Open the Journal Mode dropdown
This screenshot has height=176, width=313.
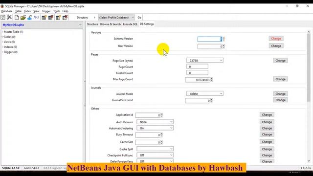[x=205, y=93]
